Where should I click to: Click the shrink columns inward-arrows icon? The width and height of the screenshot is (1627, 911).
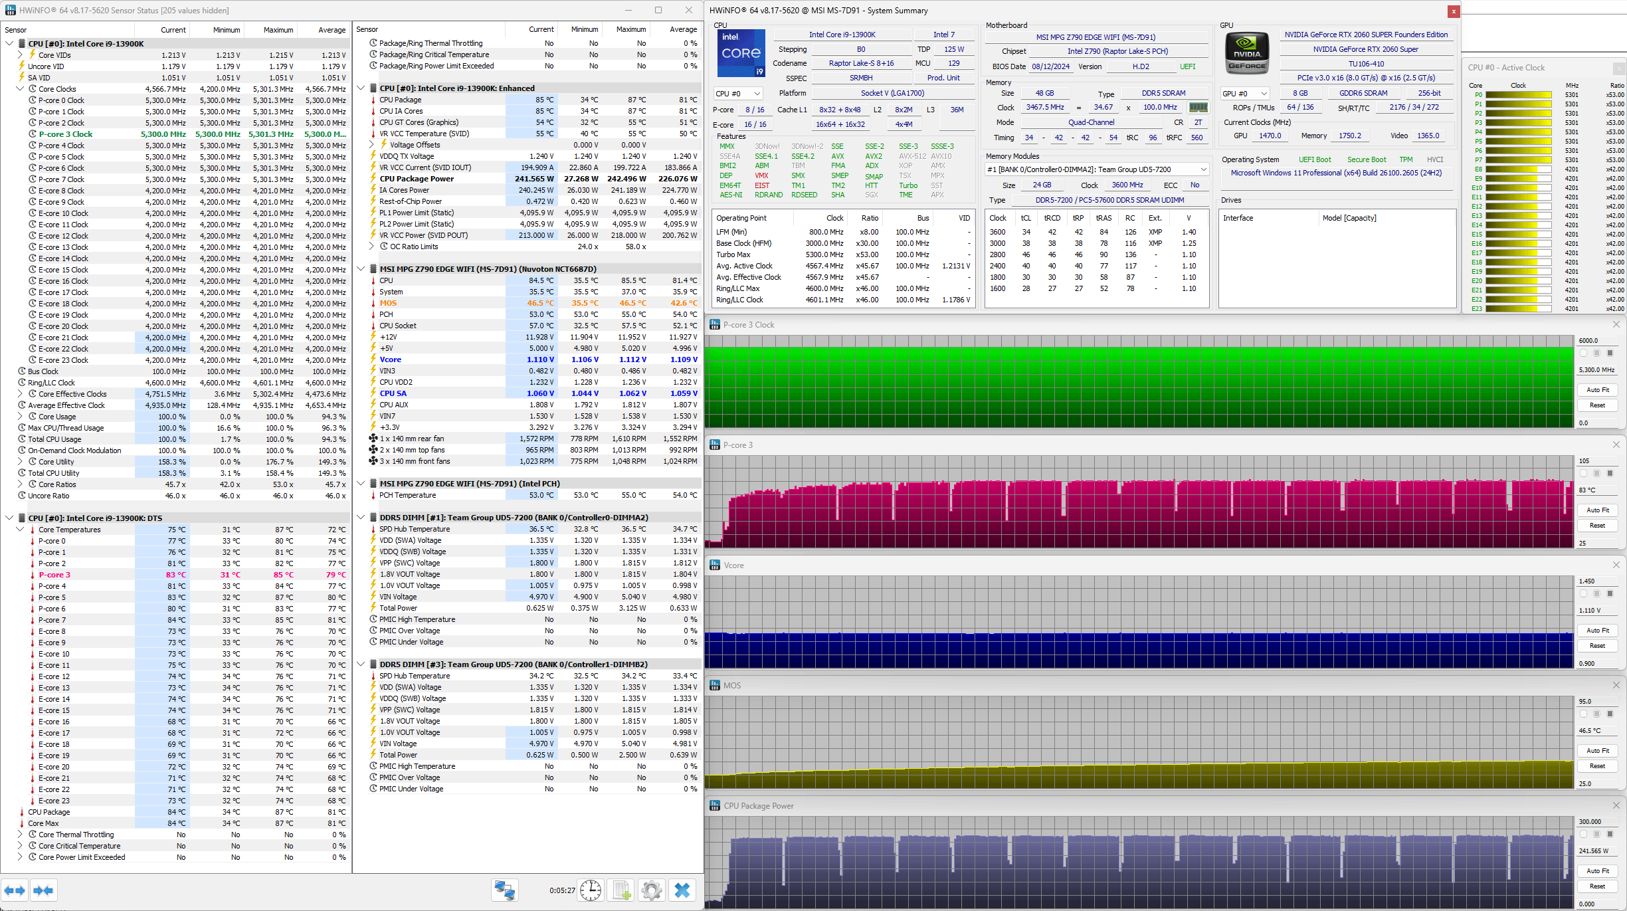(43, 890)
